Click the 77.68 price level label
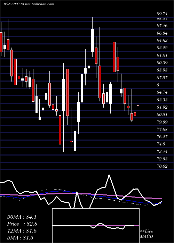 (x=162, y=129)
